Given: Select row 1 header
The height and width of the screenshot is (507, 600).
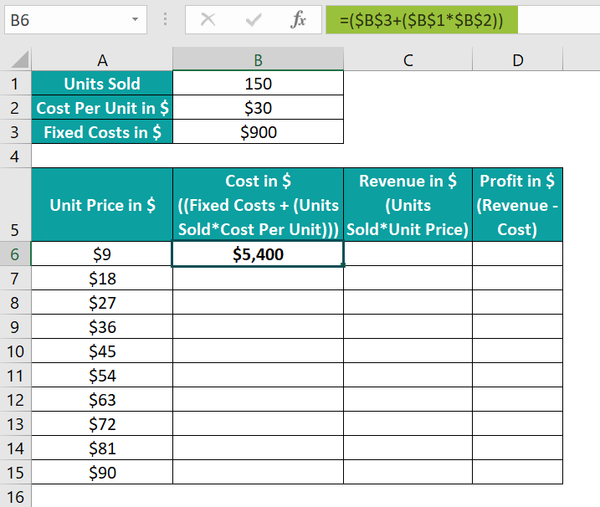Looking at the screenshot, I should pos(15,84).
